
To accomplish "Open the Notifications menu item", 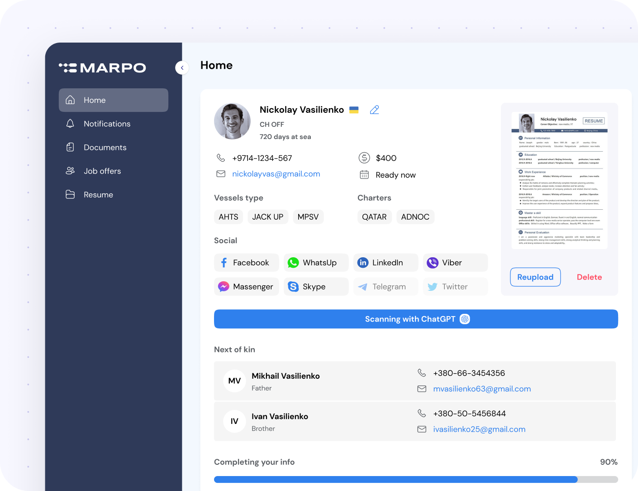I will (107, 124).
